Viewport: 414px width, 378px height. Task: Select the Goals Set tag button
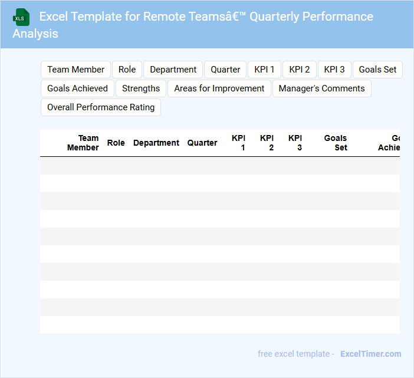click(x=377, y=70)
